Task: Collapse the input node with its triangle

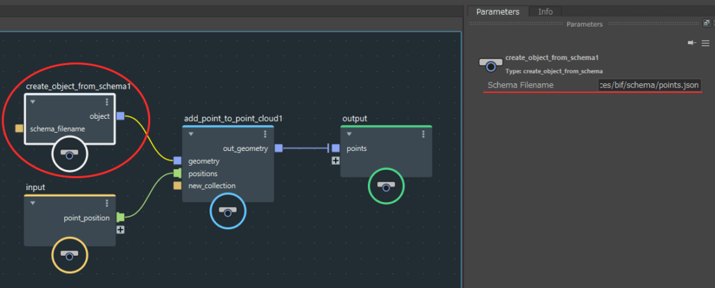Action: 33,203
